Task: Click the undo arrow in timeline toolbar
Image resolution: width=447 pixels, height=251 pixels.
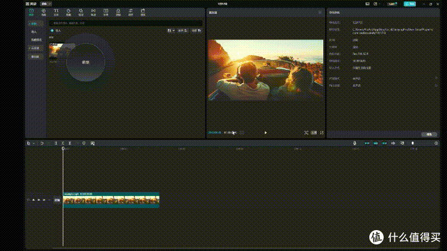Action: click(42, 143)
